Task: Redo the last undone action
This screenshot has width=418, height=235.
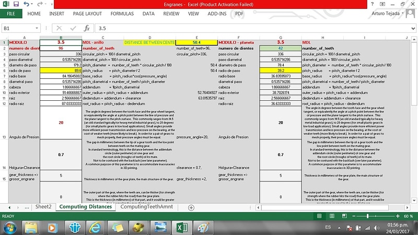Action: click(40, 4)
